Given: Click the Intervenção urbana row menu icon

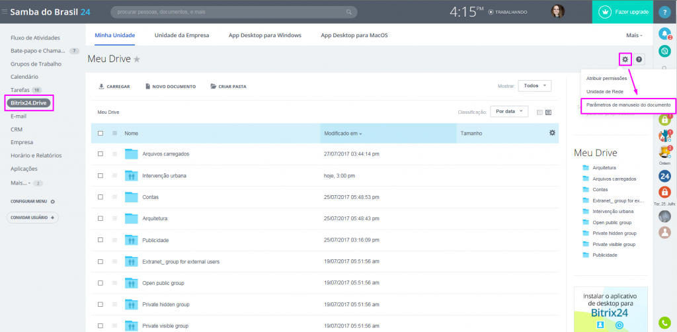Looking at the screenshot, I should (x=114, y=175).
